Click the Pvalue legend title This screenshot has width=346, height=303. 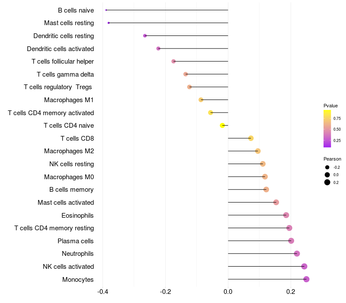(x=330, y=106)
